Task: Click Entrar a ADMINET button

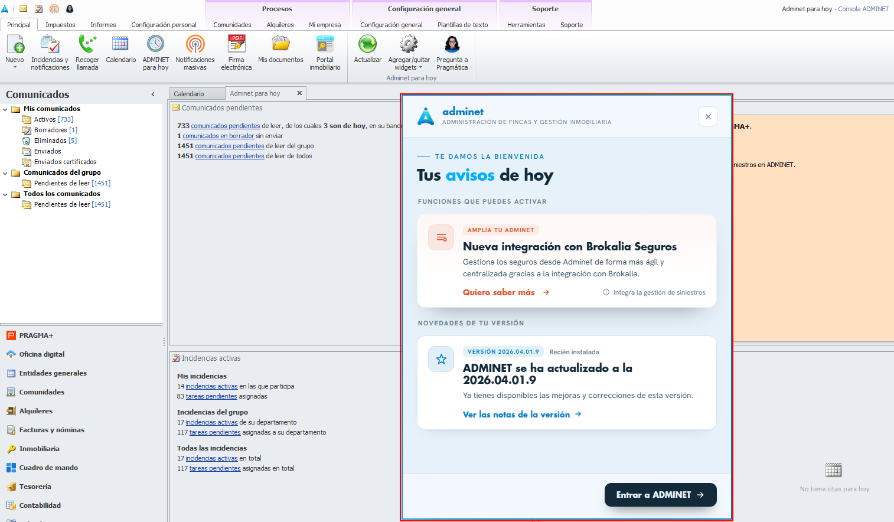Action: (660, 495)
